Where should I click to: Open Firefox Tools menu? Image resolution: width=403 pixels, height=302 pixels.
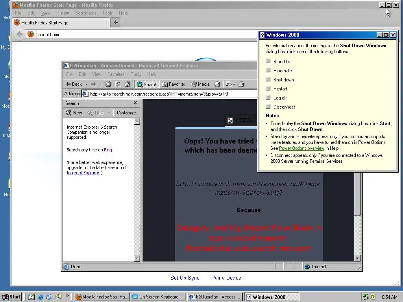[x=107, y=13]
